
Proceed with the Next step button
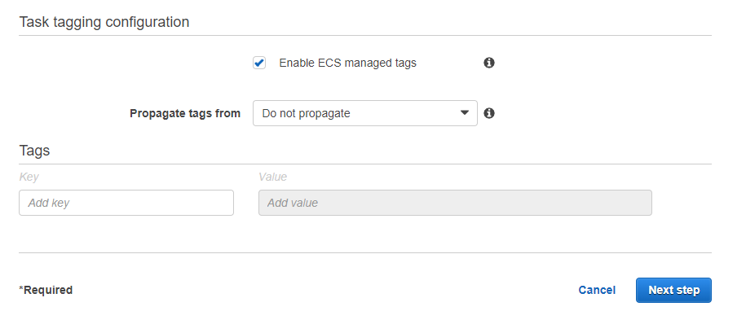point(673,290)
